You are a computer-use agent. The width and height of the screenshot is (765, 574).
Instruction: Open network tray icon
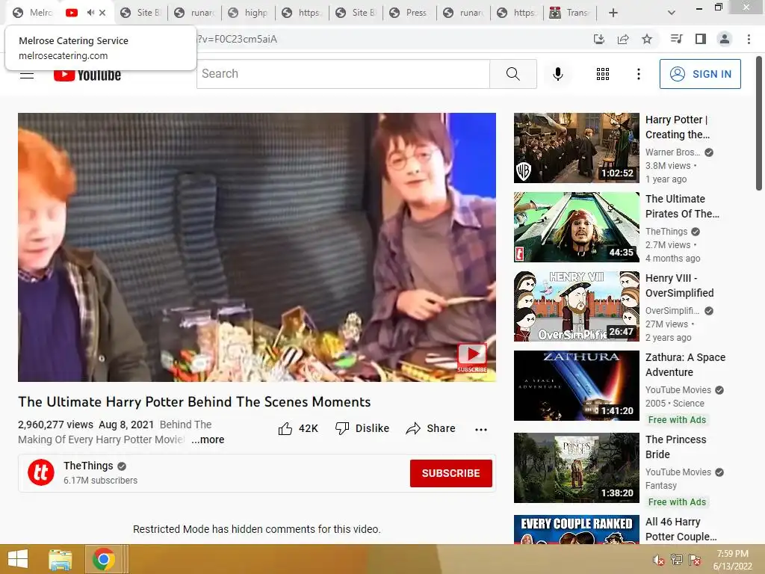(x=677, y=559)
